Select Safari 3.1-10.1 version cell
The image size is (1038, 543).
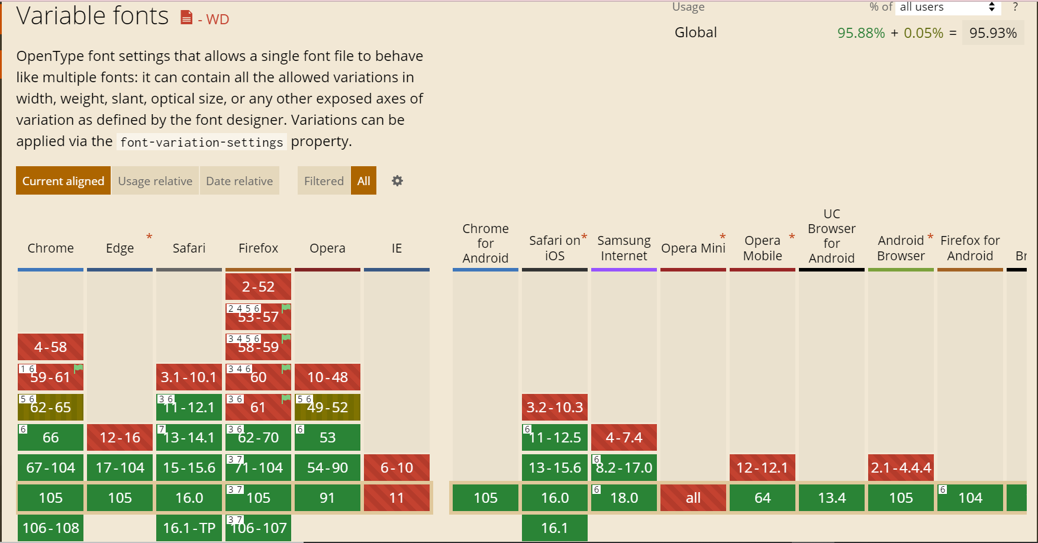(189, 377)
